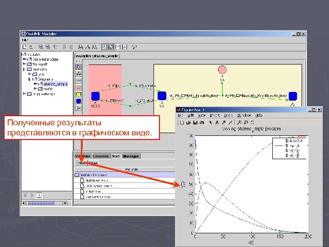Image resolution: width=329 pixels, height=247 pixels.
Task: Click the blue horizontal scrollbar thumb
Action: [41, 203]
